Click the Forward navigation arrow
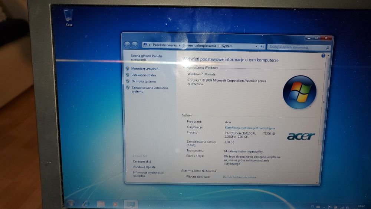 coord(135,45)
